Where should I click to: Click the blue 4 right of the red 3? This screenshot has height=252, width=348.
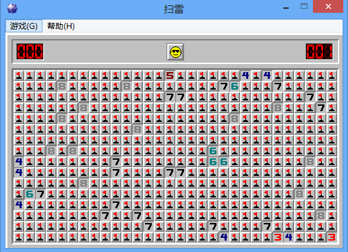pos(289,237)
